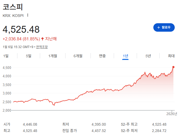Choose the 연중 year-to-date tab
This screenshot has width=180, height=137.
click(x=102, y=56)
